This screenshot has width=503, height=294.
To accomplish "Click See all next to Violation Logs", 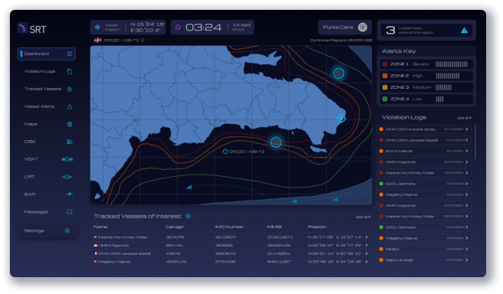I will pos(464,118).
